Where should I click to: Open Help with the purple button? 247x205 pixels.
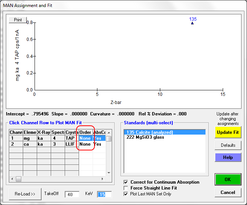[x=228, y=157]
